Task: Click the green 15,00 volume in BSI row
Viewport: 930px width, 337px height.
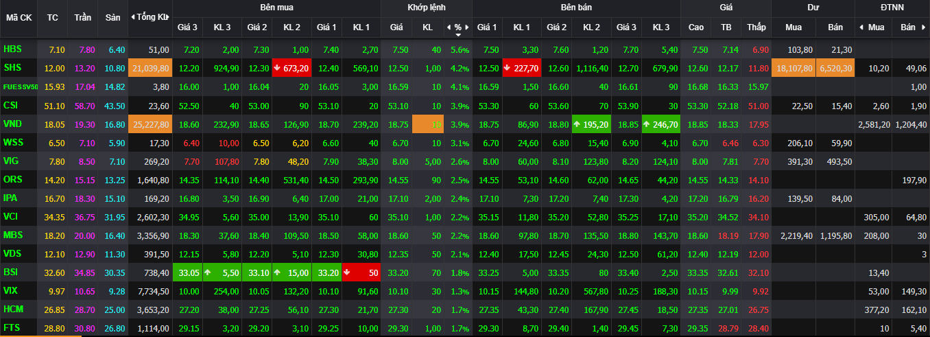Action: click(x=291, y=272)
